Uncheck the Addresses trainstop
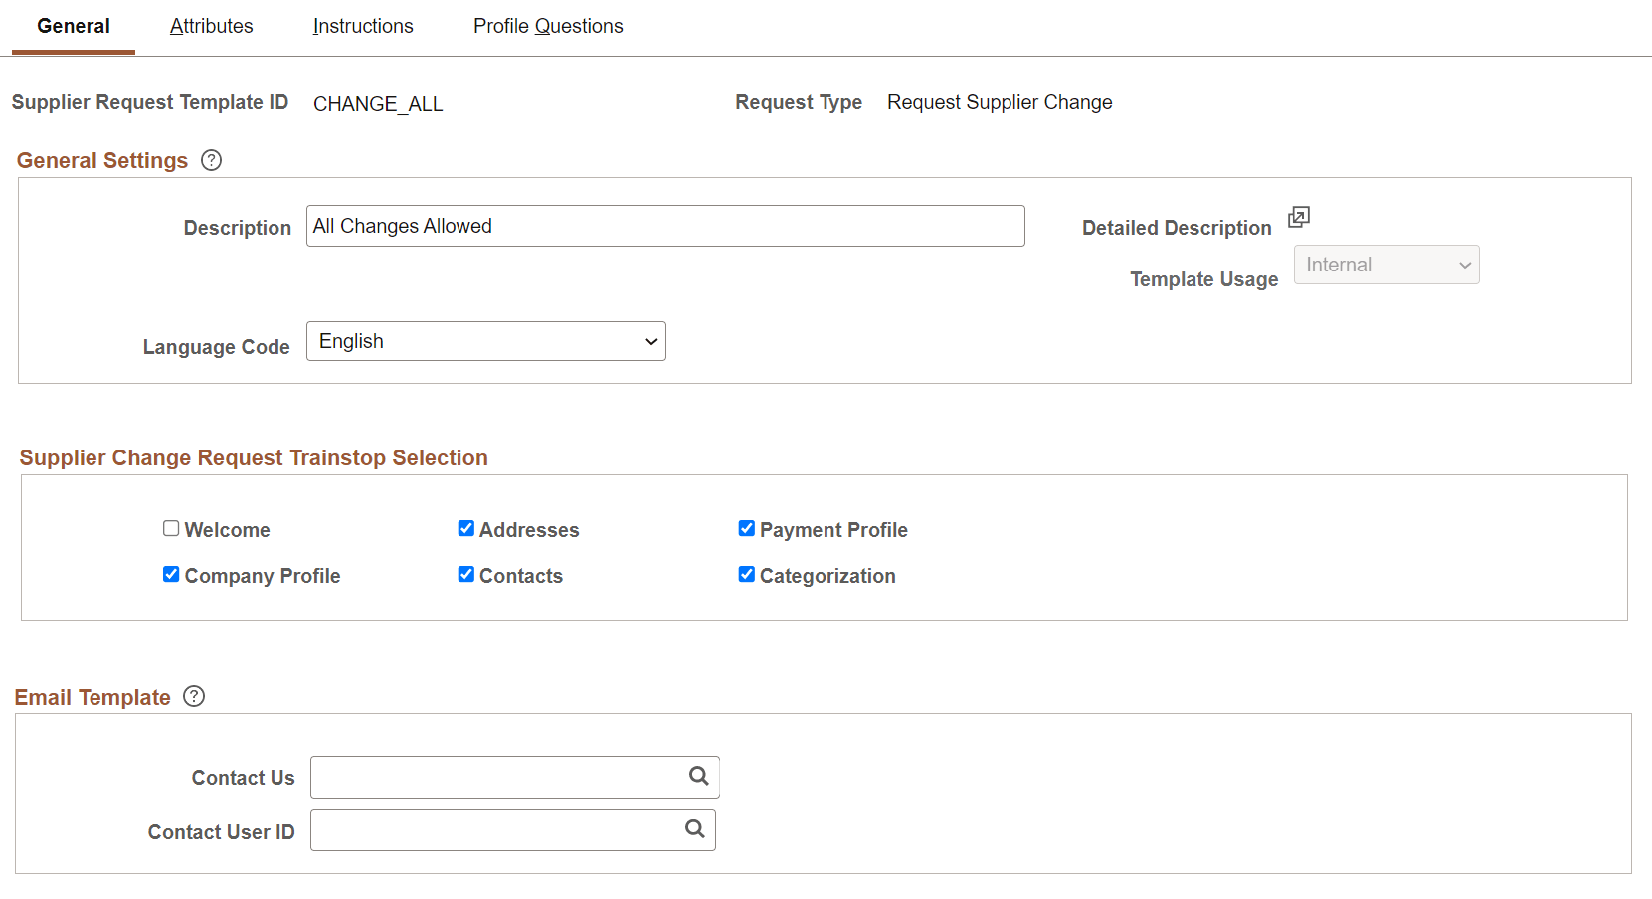 465,528
